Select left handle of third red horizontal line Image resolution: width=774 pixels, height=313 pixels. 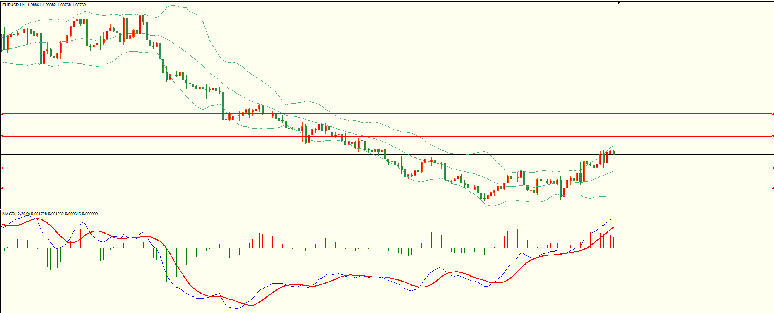pyautogui.click(x=2, y=168)
